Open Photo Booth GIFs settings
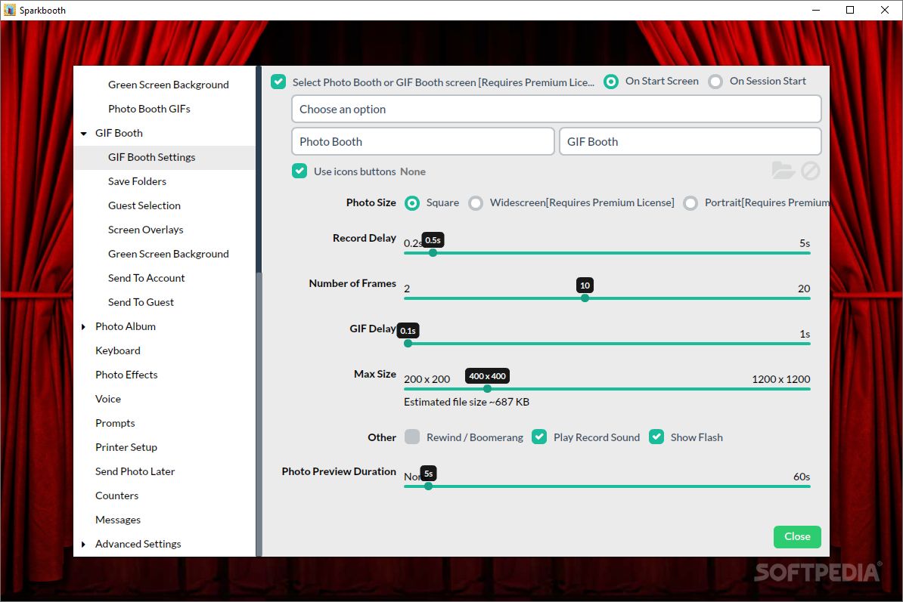Screen dimensions: 903x602 click(149, 109)
